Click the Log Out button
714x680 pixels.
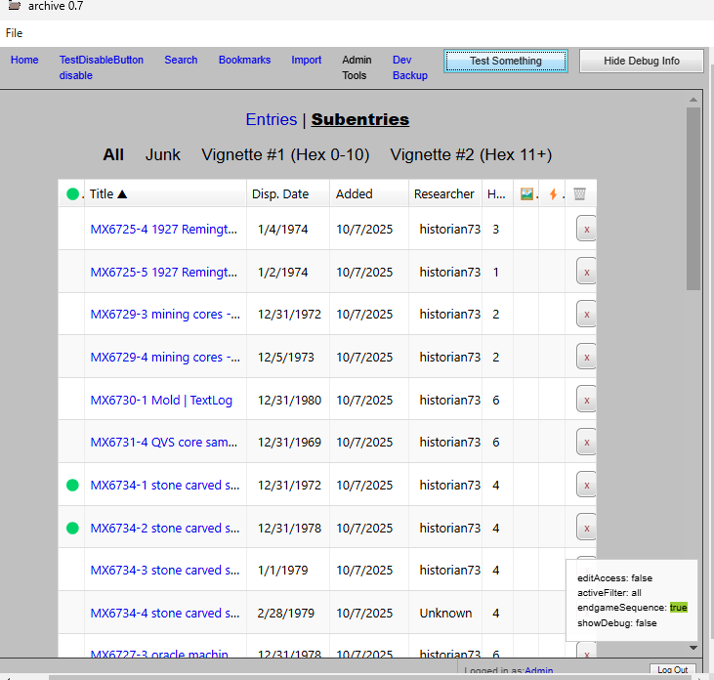[x=672, y=670]
